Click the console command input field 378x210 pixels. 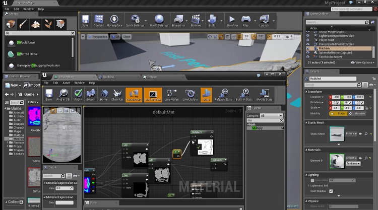[351, 9]
